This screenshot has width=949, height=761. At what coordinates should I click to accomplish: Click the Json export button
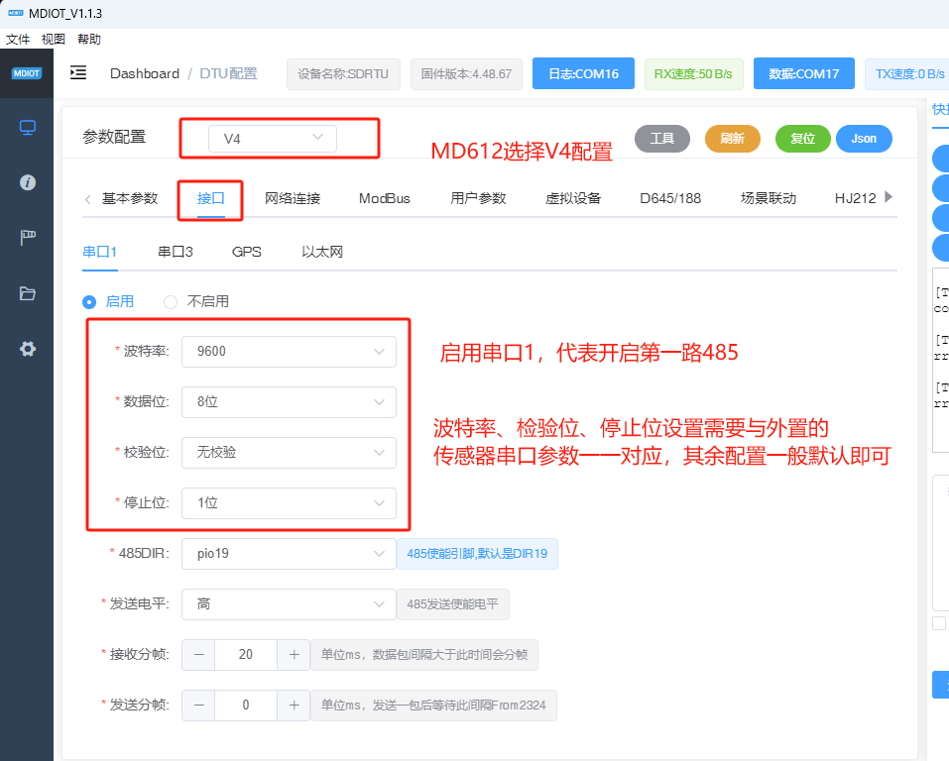point(864,138)
